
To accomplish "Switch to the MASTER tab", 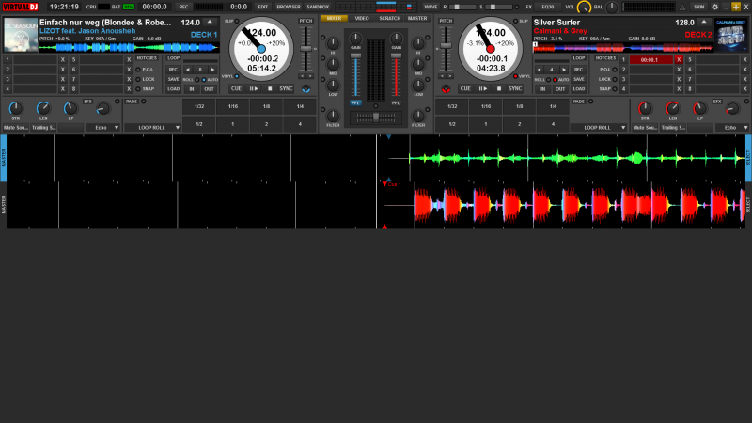I will [417, 18].
